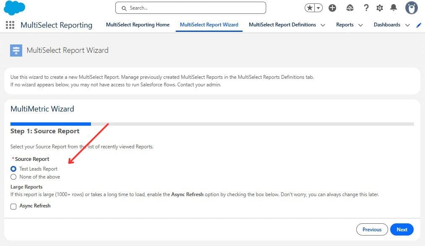Click the Help question mark icon
Image resolution: width=425 pixels, height=246 pixels.
[x=367, y=8]
